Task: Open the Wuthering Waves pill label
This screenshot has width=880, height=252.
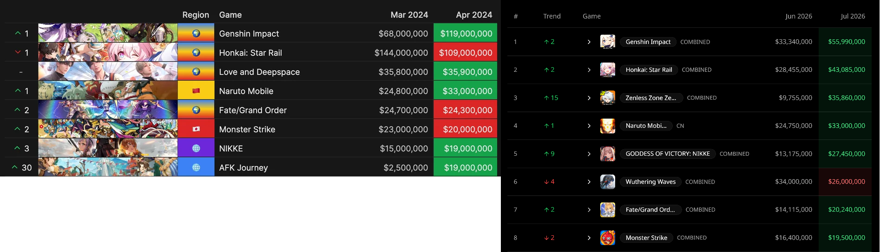Action: (650, 182)
